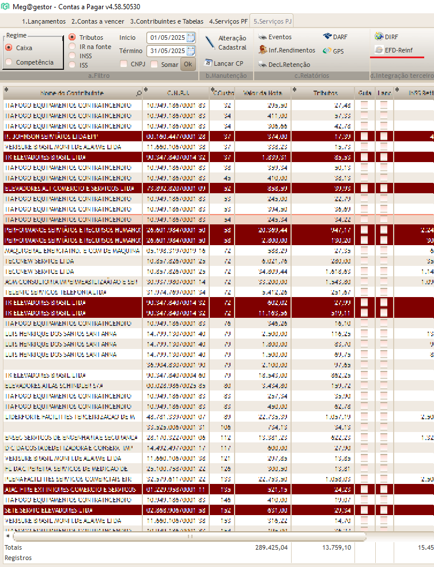Select the Competência regime radio button

(x=9, y=62)
